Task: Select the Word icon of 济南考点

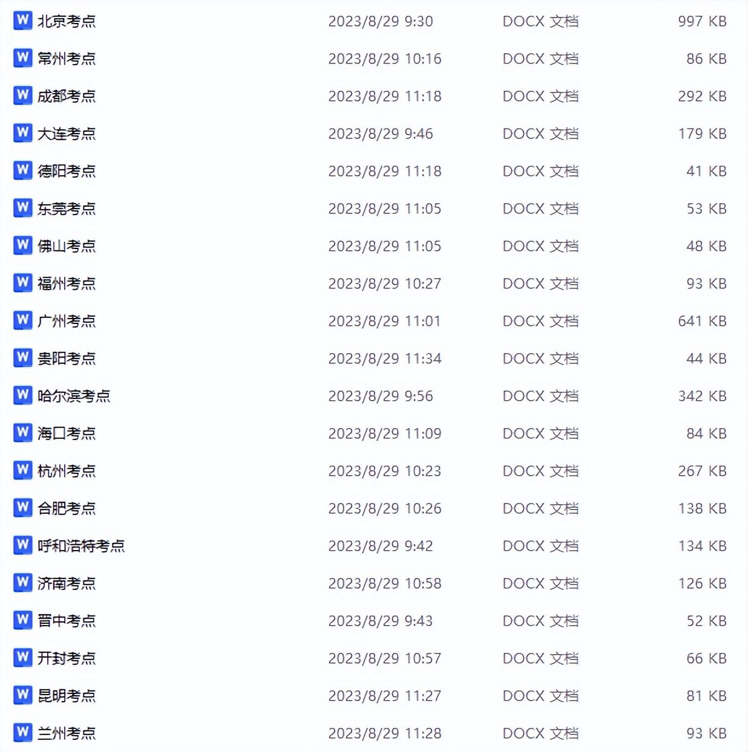Action: [22, 583]
